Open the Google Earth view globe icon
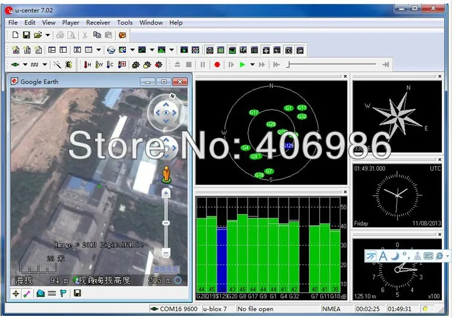The image size is (460, 317). tap(111, 50)
